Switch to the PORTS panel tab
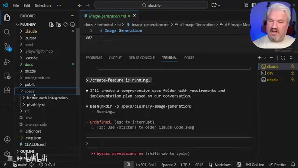This screenshot has width=298, height=168. click(x=189, y=58)
